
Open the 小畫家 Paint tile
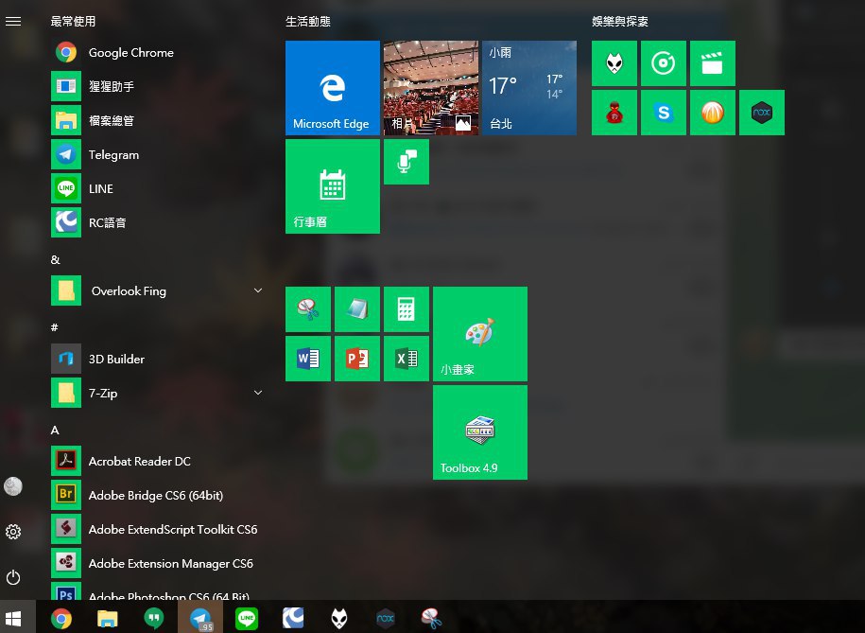pos(480,334)
